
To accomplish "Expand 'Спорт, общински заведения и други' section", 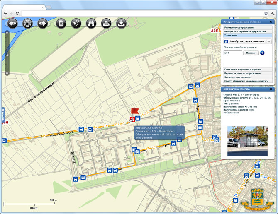I will click(248, 81).
